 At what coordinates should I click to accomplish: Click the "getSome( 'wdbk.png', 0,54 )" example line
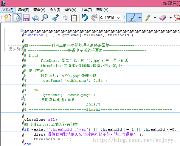[x=75, y=81]
